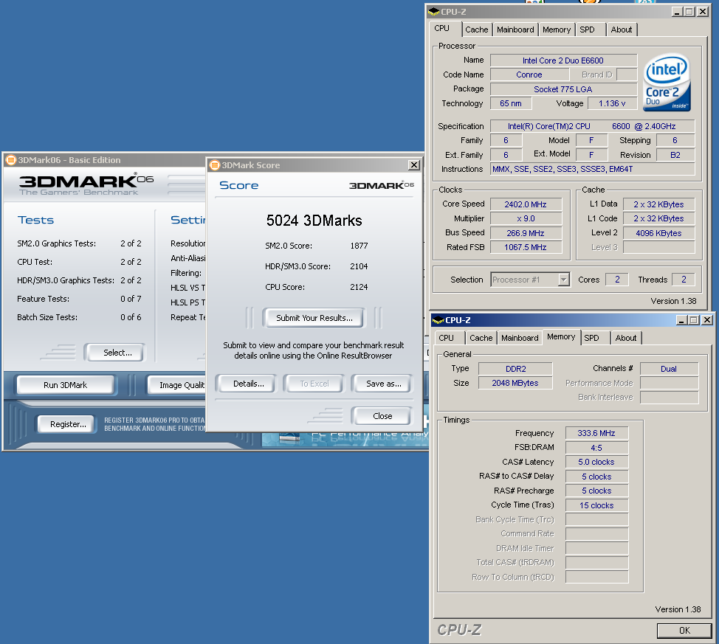Select Memory tab in bottom CPU-Z window
The image size is (719, 644).
click(x=561, y=337)
